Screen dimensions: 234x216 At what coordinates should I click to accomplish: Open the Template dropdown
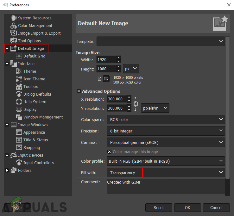161,41
